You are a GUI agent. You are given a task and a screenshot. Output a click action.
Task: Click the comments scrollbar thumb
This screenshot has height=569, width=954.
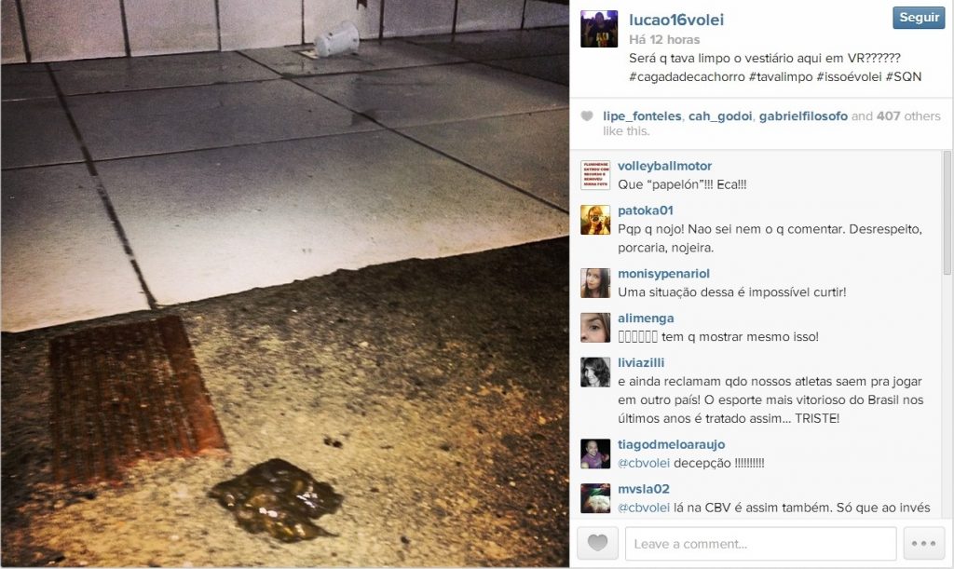click(x=947, y=212)
